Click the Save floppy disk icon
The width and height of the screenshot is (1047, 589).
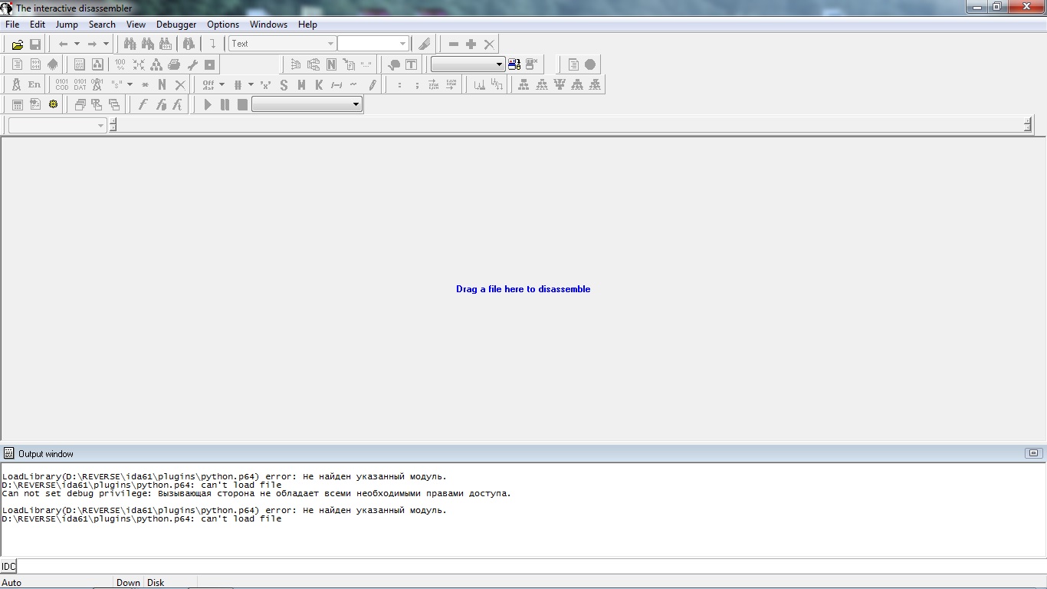coord(35,44)
